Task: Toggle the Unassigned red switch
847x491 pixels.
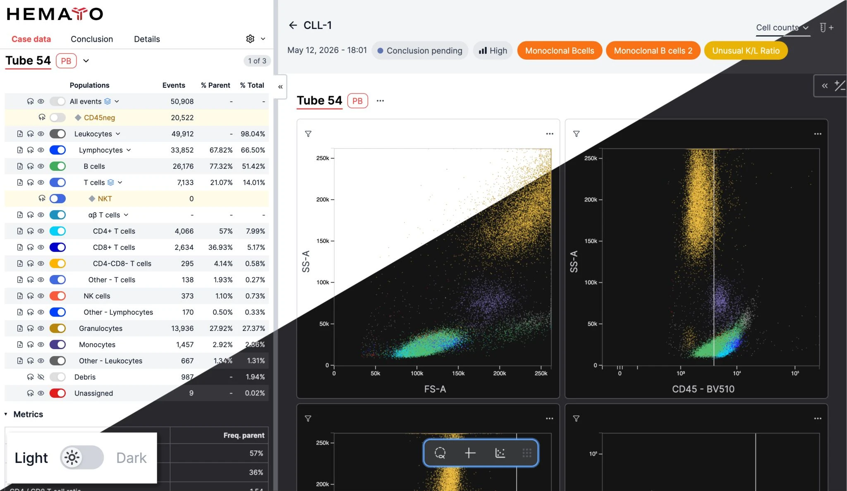Action: coord(57,393)
